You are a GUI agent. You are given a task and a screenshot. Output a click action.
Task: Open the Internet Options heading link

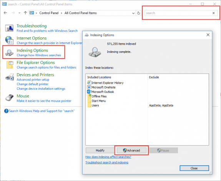(x=32, y=38)
